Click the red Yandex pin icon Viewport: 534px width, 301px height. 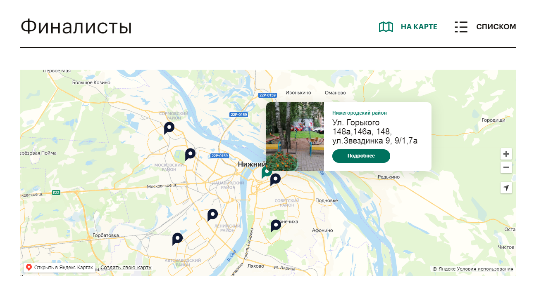point(29,268)
